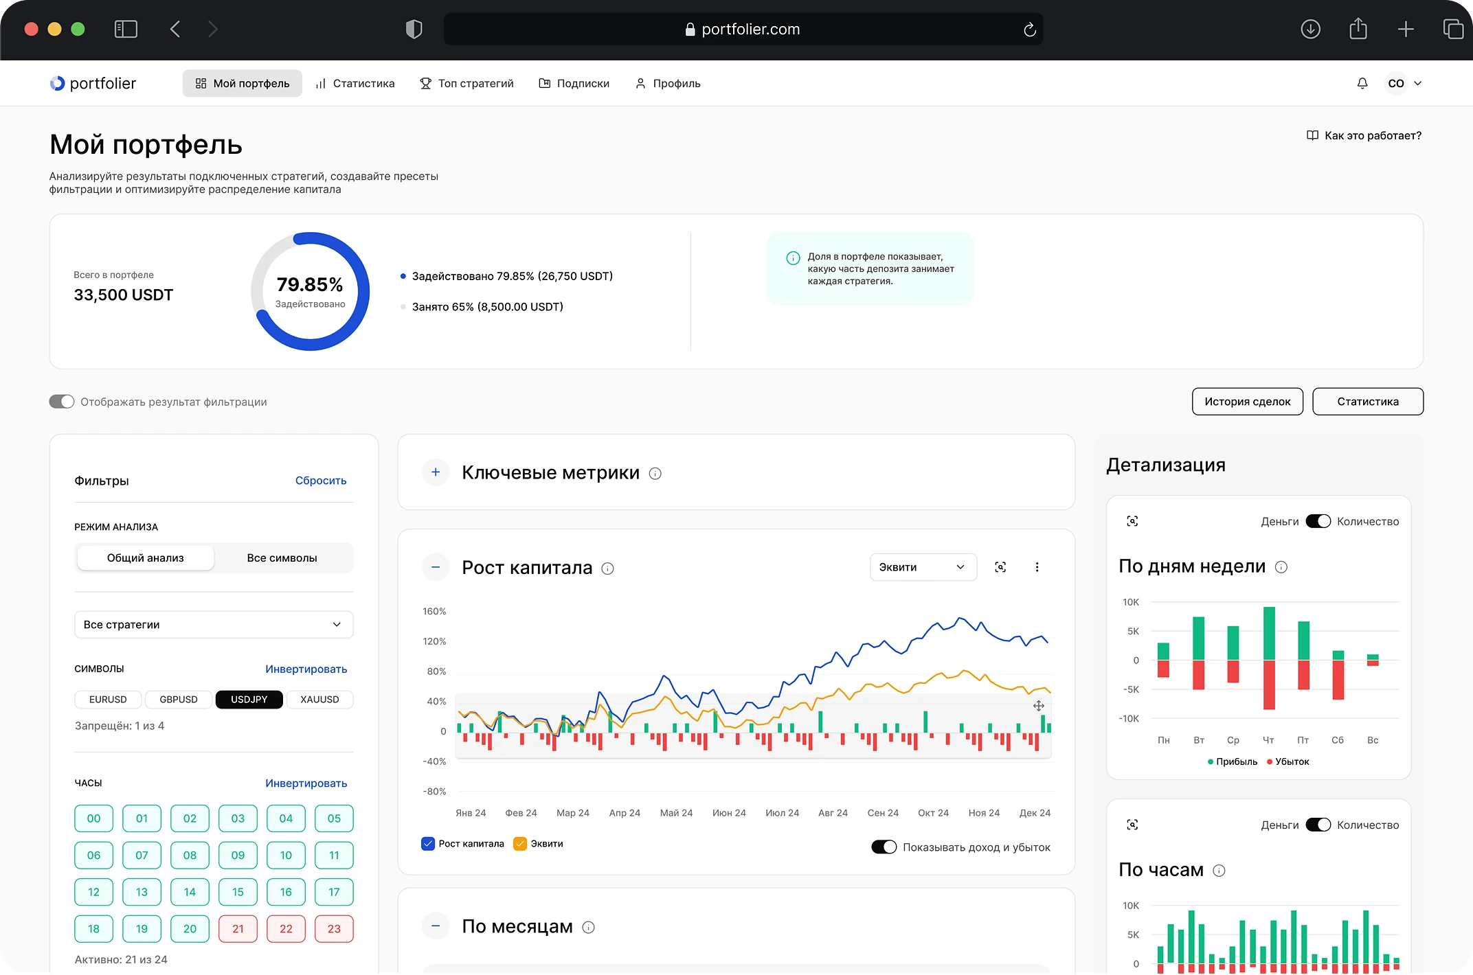
Task: Click the CO user avatar
Action: click(x=1395, y=83)
